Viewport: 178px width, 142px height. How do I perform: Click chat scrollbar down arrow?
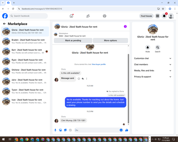[x=128, y=125]
